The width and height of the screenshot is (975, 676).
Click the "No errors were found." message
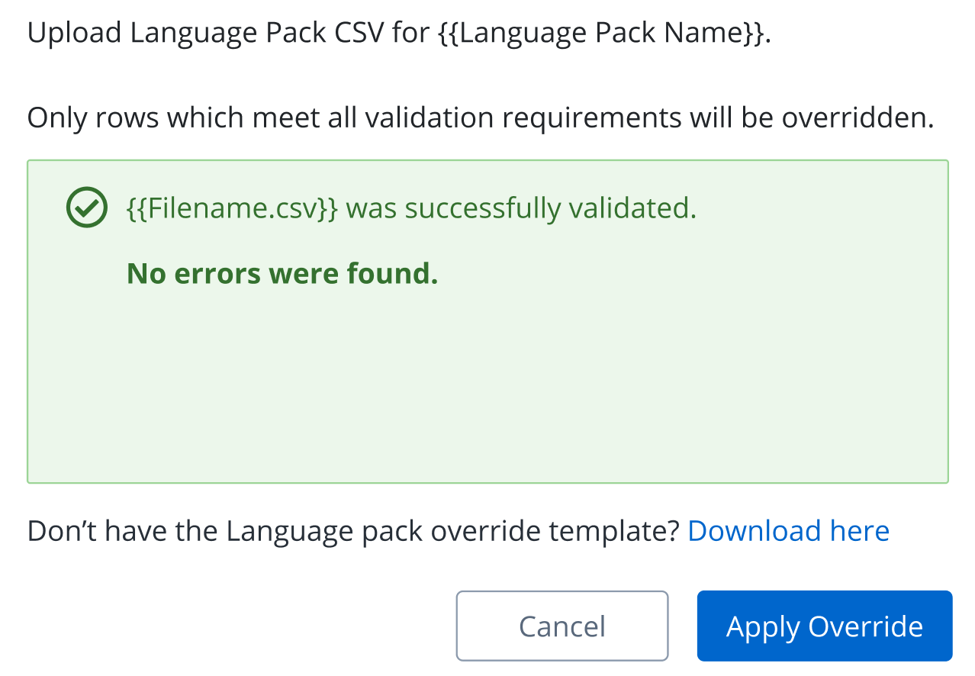(282, 273)
